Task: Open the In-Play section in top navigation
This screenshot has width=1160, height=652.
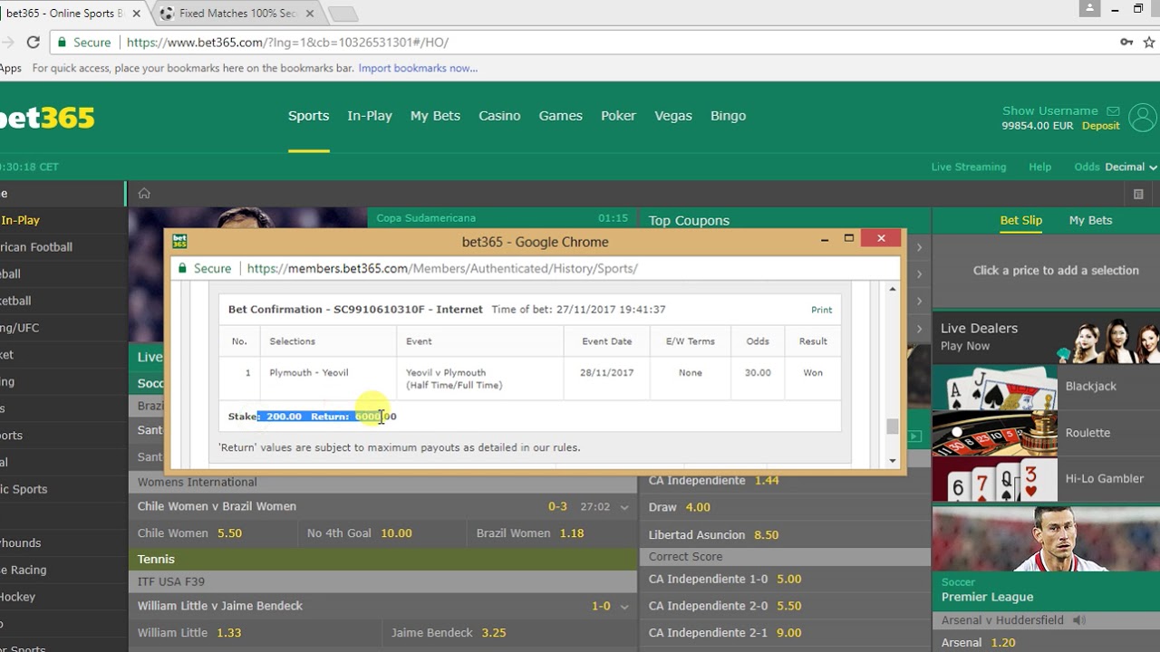Action: (370, 116)
